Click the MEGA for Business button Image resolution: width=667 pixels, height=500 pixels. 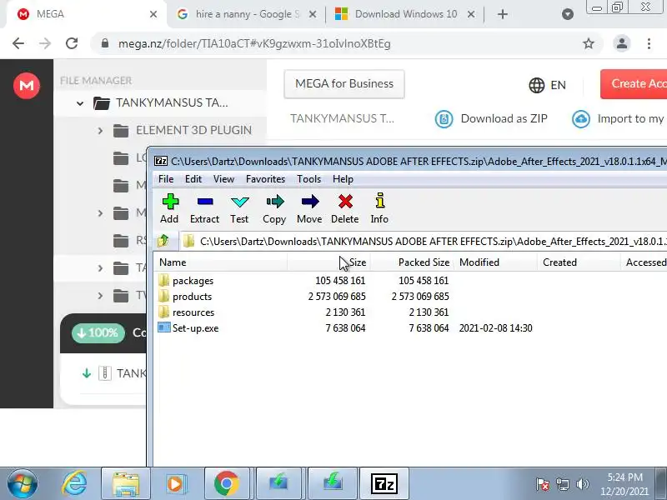[344, 84]
